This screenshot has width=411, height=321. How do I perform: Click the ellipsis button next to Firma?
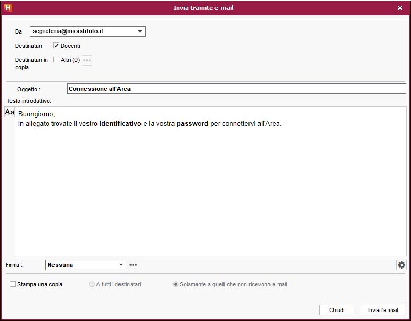[x=133, y=265]
